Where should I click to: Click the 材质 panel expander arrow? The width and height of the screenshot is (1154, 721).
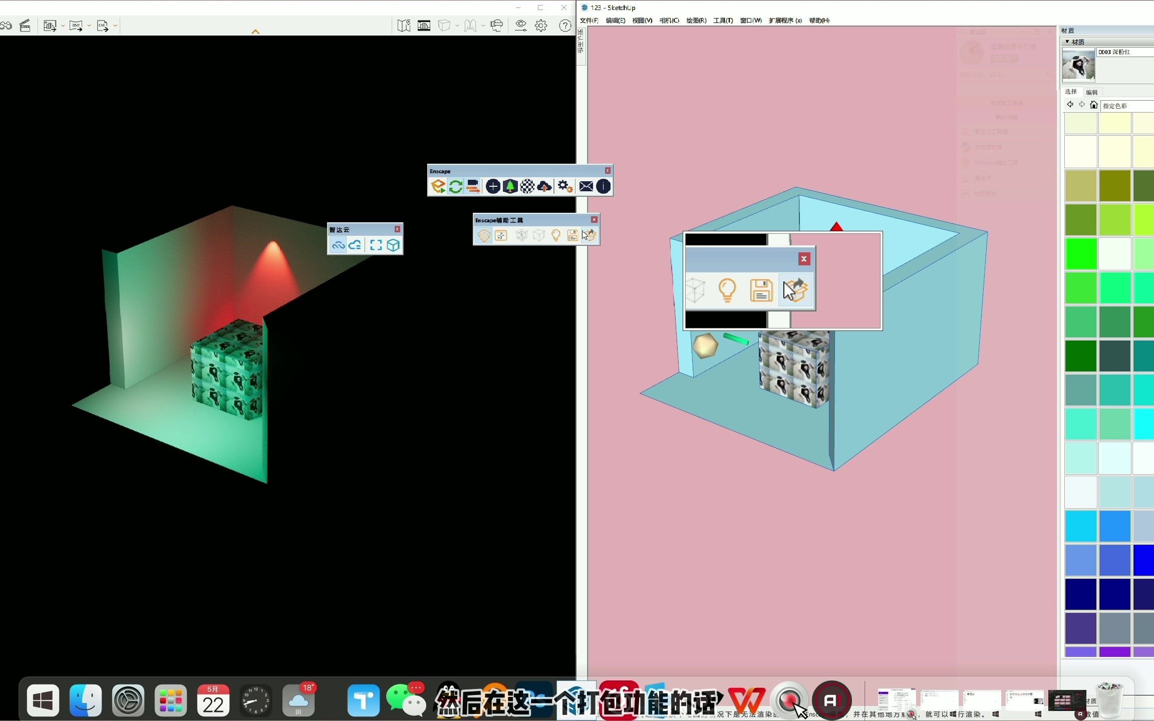pyautogui.click(x=1067, y=41)
